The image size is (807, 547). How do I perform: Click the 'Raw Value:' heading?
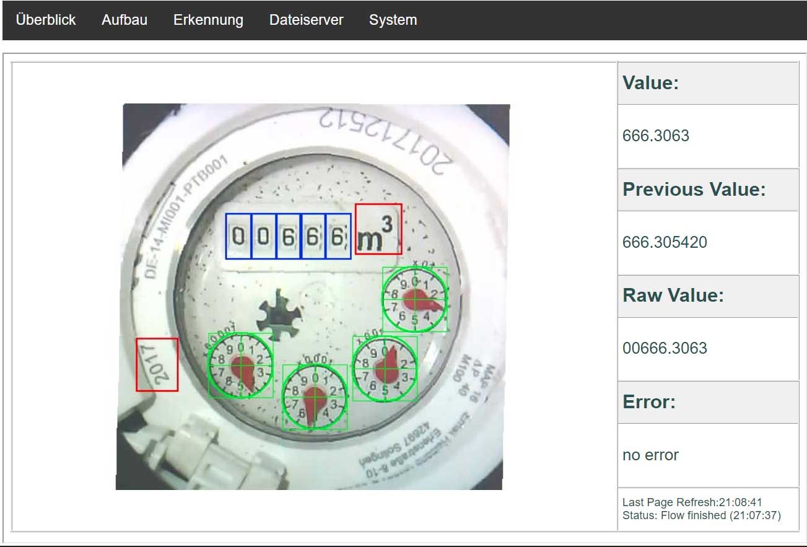pyautogui.click(x=673, y=295)
